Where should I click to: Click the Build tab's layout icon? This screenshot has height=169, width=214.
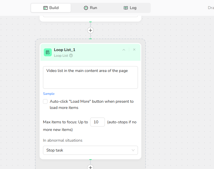click(x=46, y=8)
